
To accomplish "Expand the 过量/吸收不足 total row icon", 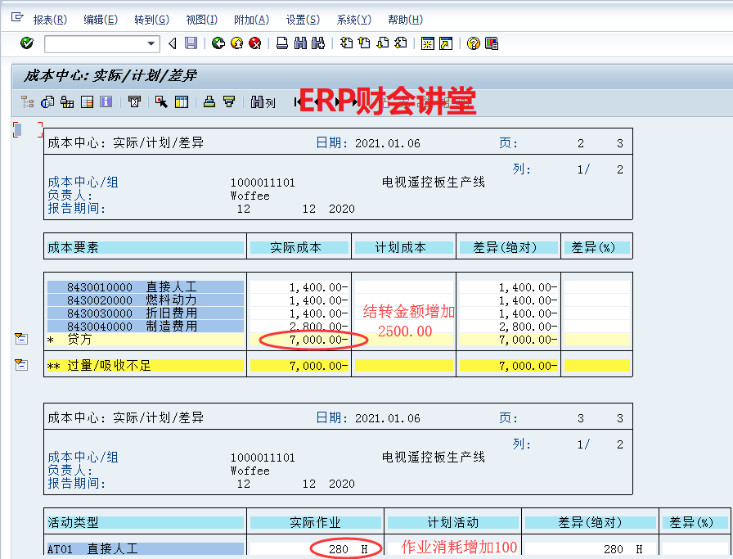I will (x=20, y=365).
